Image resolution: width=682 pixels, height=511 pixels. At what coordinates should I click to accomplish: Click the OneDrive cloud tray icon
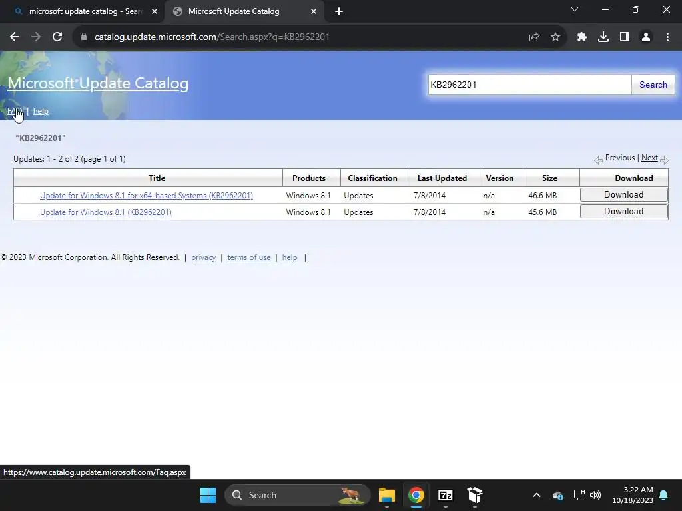pos(558,495)
